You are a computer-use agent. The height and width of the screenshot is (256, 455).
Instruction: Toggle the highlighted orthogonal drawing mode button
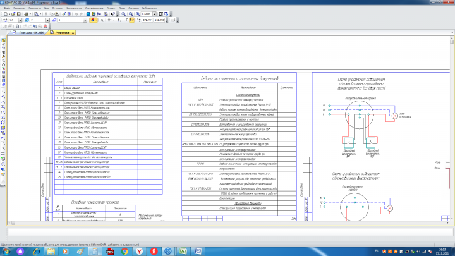pos(131,20)
